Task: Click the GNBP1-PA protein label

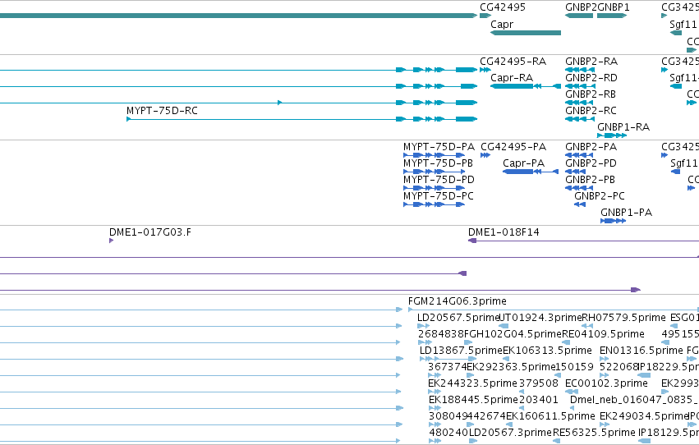Action: pyautogui.click(x=626, y=213)
